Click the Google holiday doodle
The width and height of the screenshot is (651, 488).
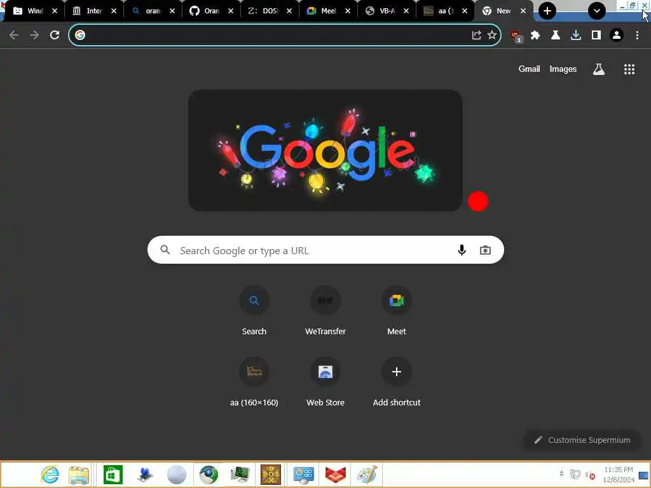pyautogui.click(x=325, y=150)
